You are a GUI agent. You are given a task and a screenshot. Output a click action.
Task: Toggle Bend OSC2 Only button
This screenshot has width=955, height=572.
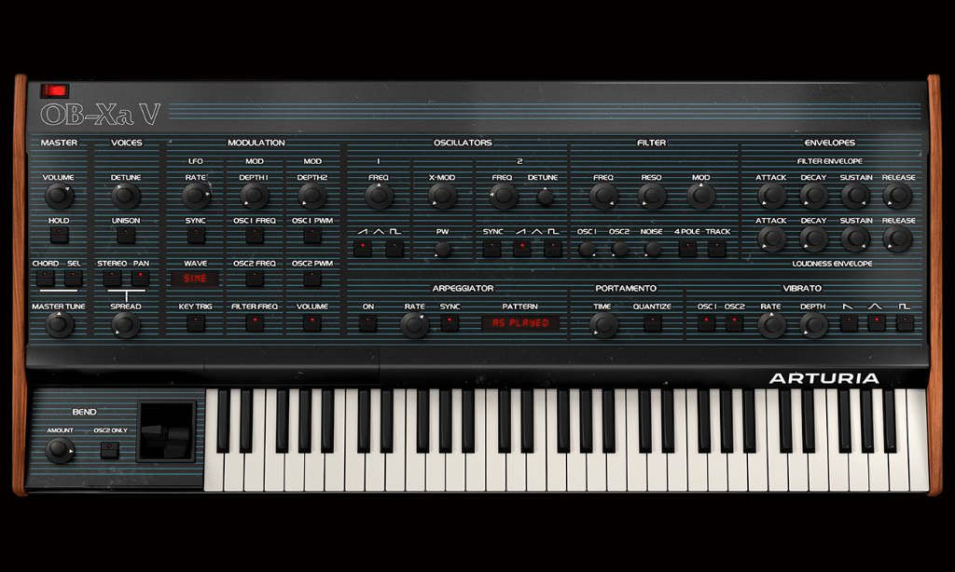tap(110, 450)
